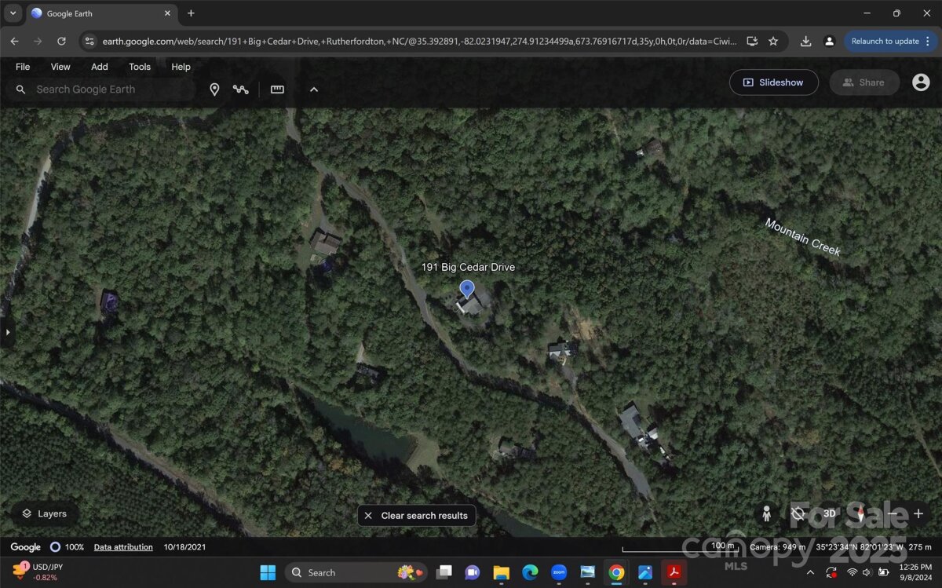Bookmark this page with the star icon

[773, 41]
